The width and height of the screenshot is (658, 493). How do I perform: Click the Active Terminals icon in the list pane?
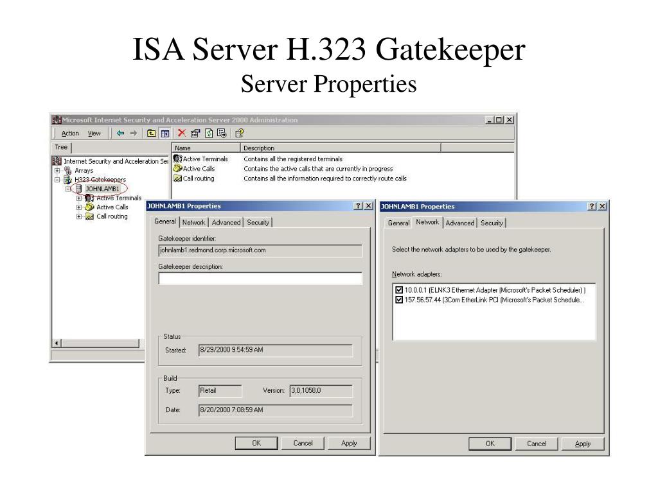177,159
